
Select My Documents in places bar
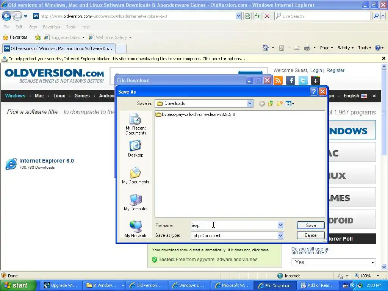136,175
